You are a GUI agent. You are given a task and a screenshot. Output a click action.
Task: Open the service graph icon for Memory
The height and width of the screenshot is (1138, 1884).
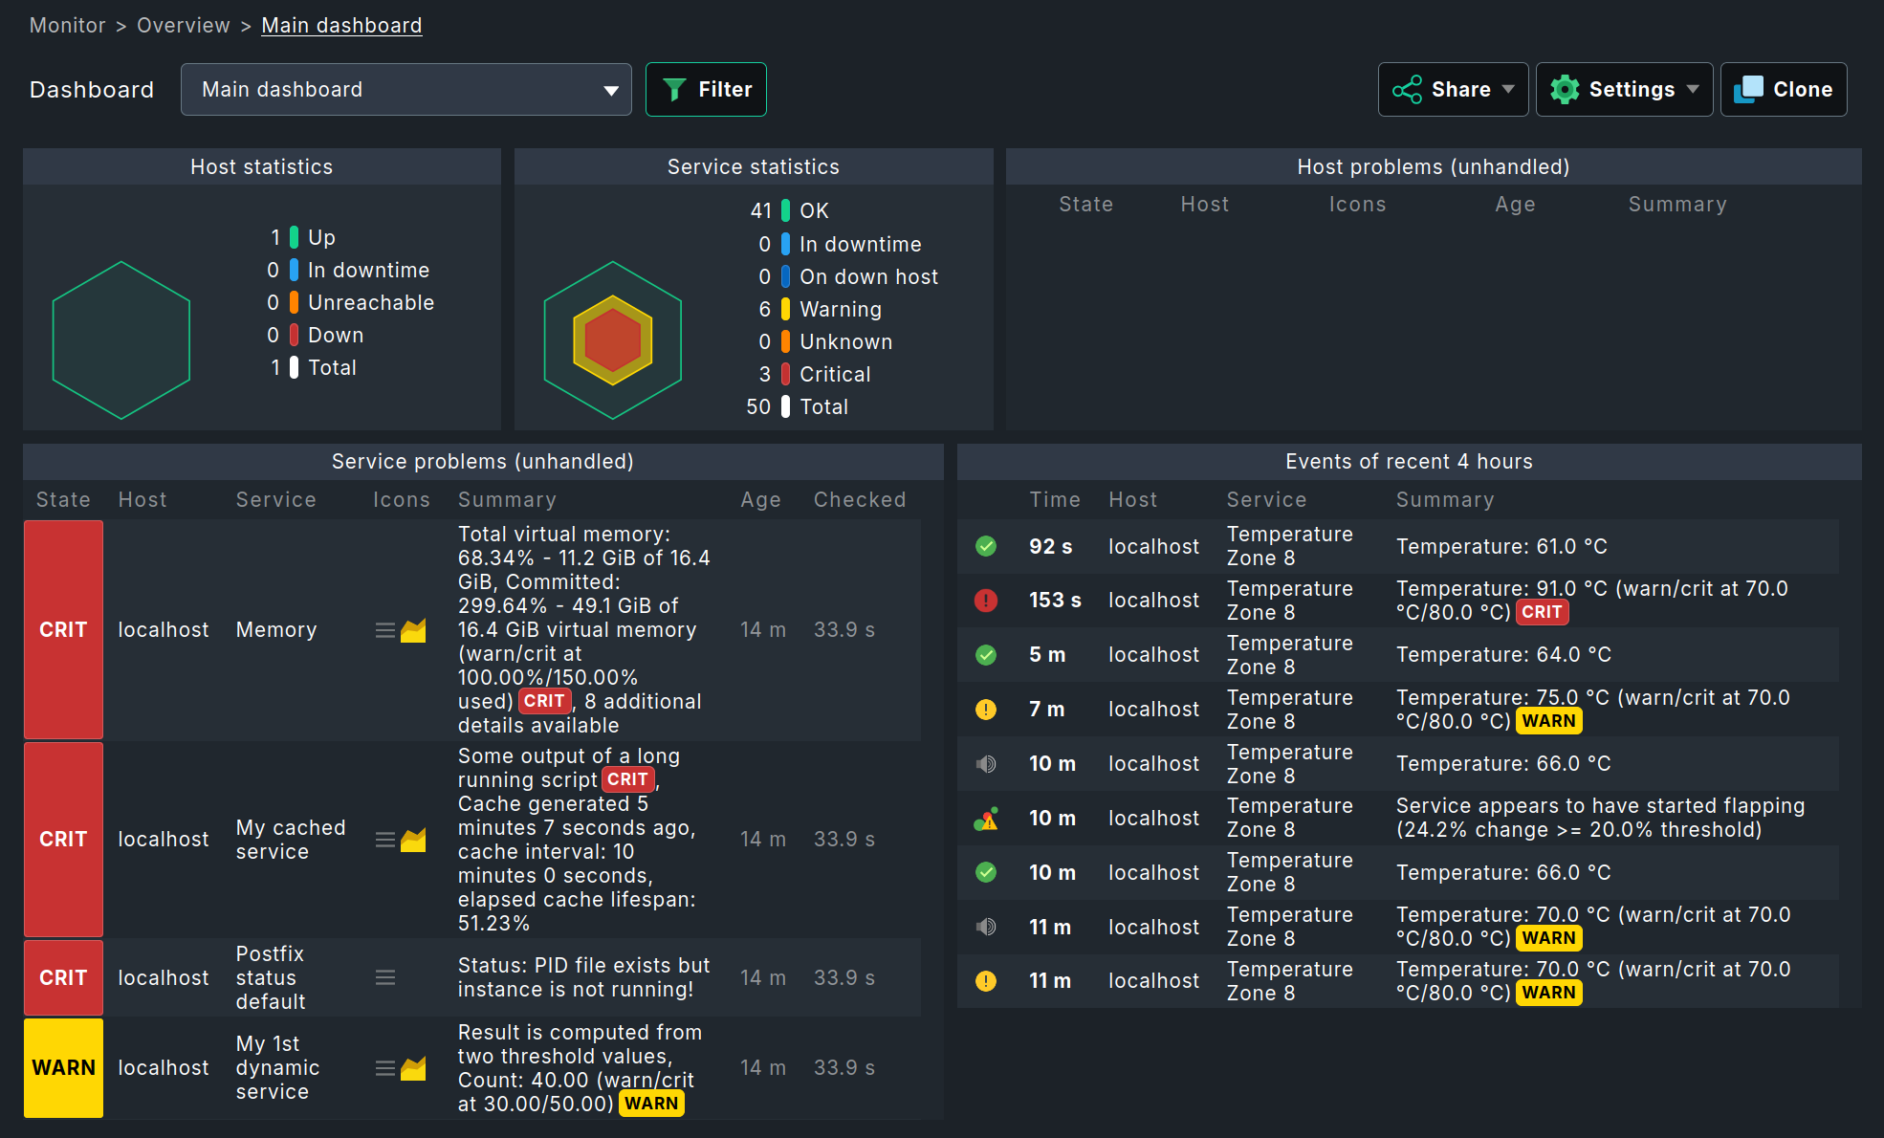(x=414, y=629)
